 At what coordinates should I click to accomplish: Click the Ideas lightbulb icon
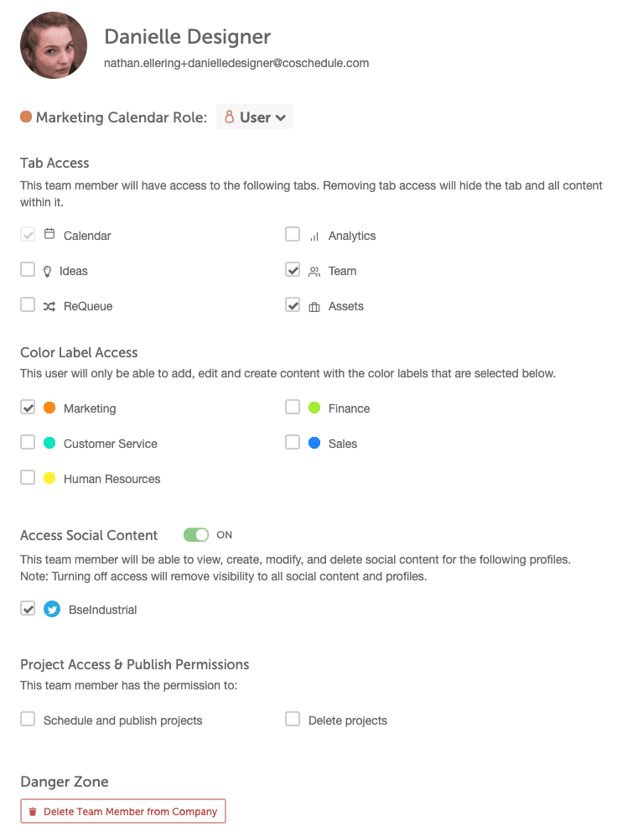[x=48, y=271]
